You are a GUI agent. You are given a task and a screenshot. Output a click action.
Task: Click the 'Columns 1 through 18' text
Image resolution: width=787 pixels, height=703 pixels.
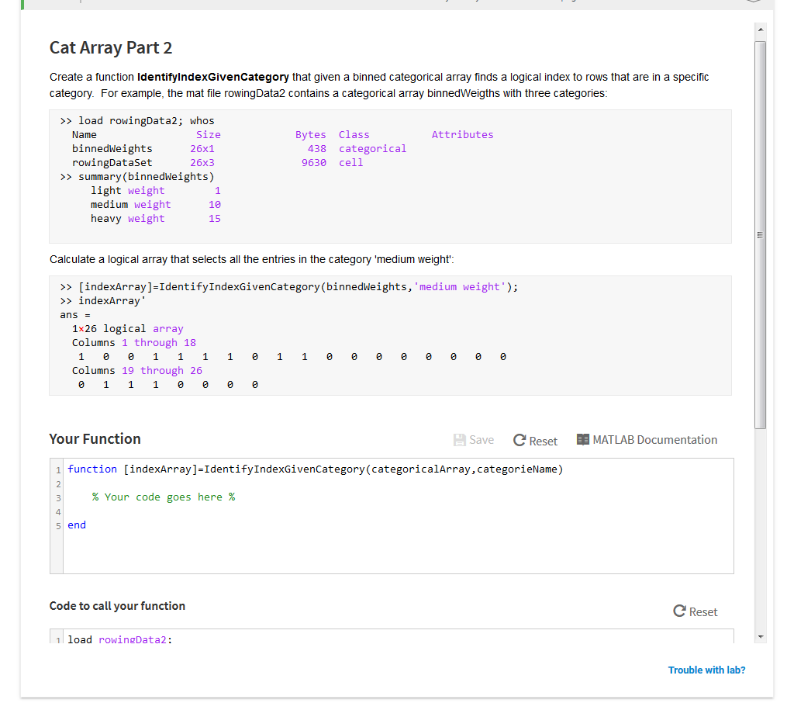click(134, 343)
